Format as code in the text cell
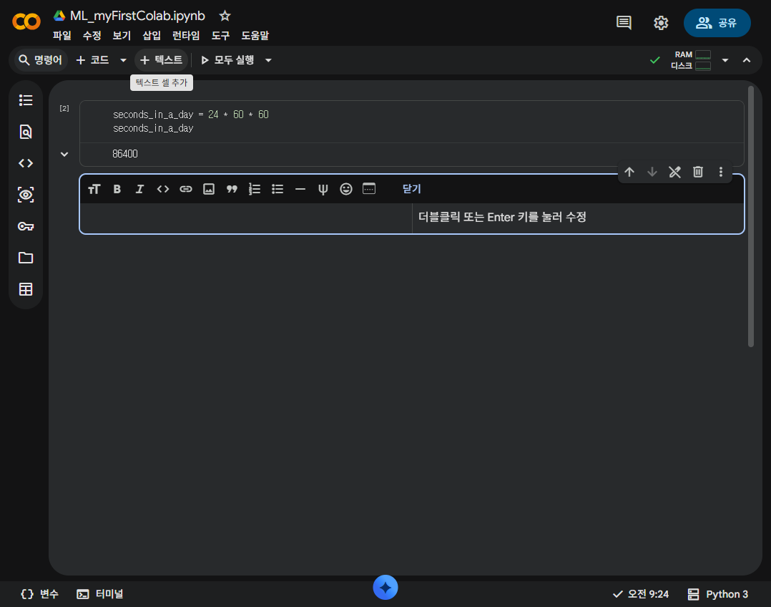The image size is (771, 607). pos(163,189)
